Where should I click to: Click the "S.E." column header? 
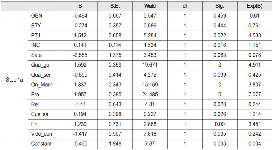pyautogui.click(x=115, y=6)
